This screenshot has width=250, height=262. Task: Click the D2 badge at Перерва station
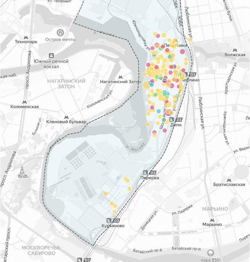153,172
